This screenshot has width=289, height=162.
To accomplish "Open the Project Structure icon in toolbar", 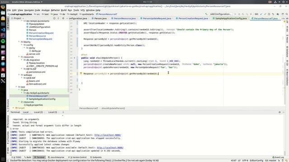I will [278, 14].
